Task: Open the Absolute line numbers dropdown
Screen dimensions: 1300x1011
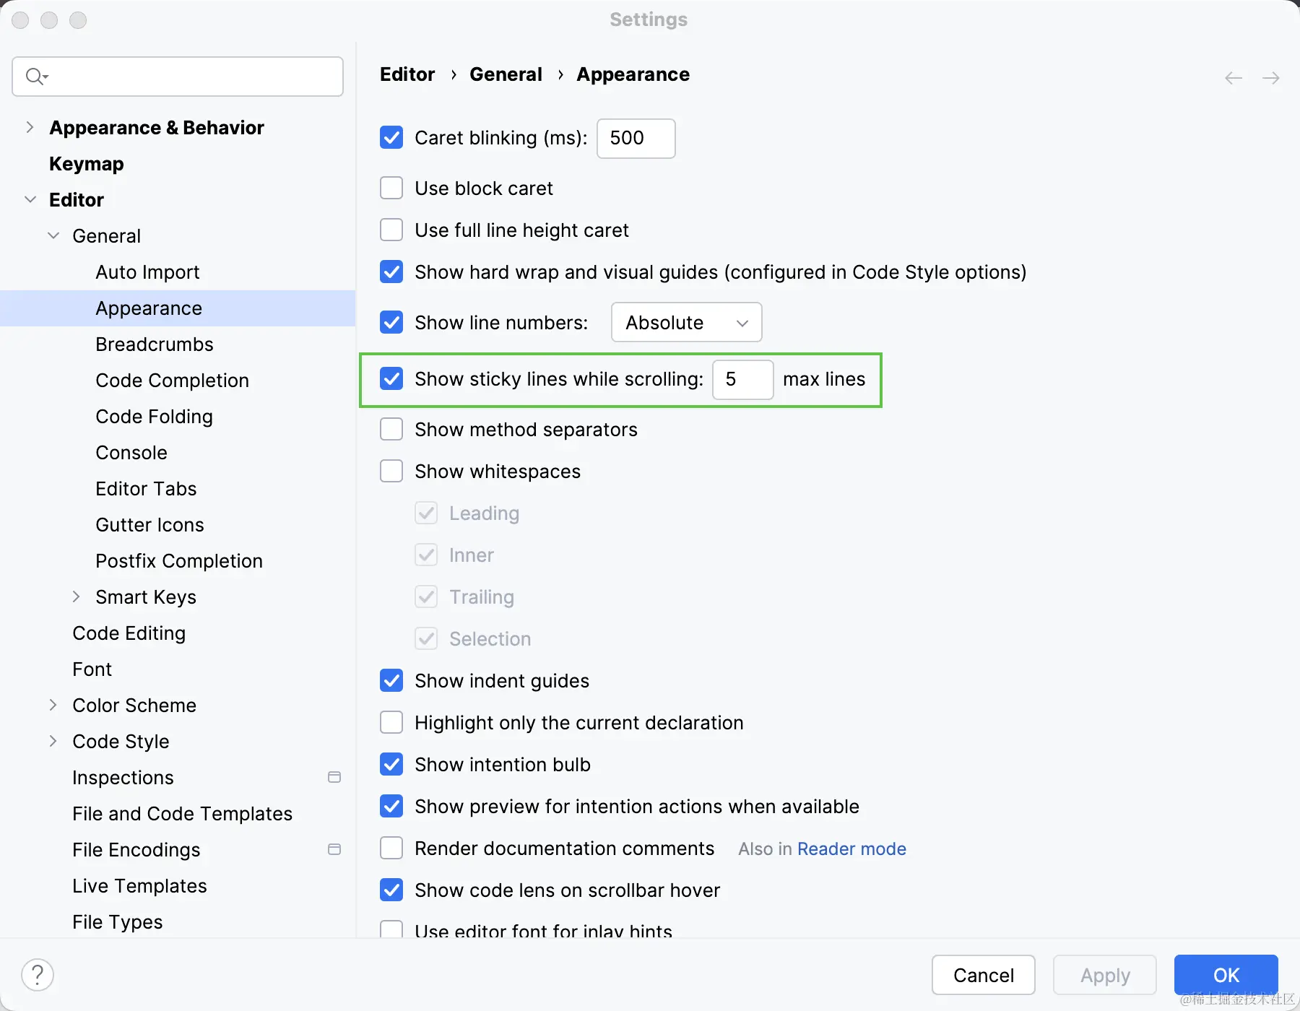Action: click(x=686, y=322)
